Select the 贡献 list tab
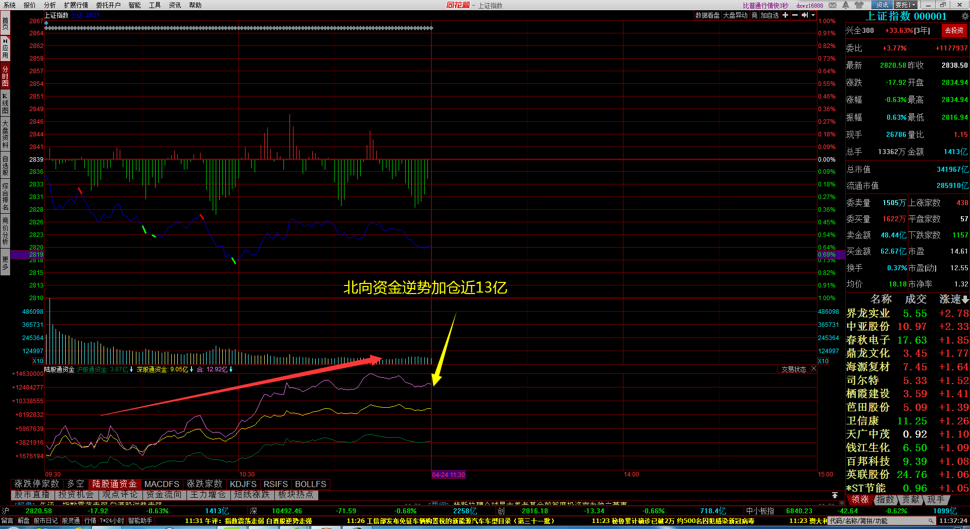970x529 pixels. coord(911,500)
